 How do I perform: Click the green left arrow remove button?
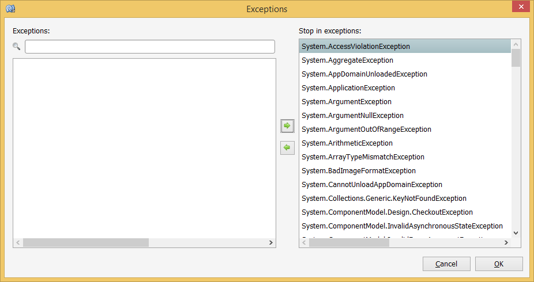[287, 148]
